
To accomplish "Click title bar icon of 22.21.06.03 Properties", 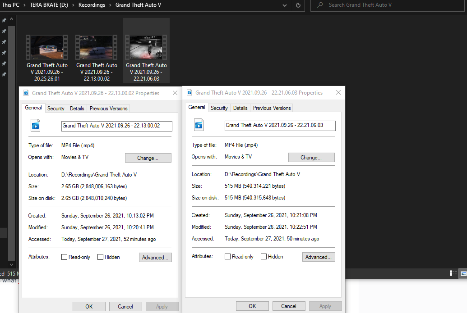I will [x=190, y=93].
